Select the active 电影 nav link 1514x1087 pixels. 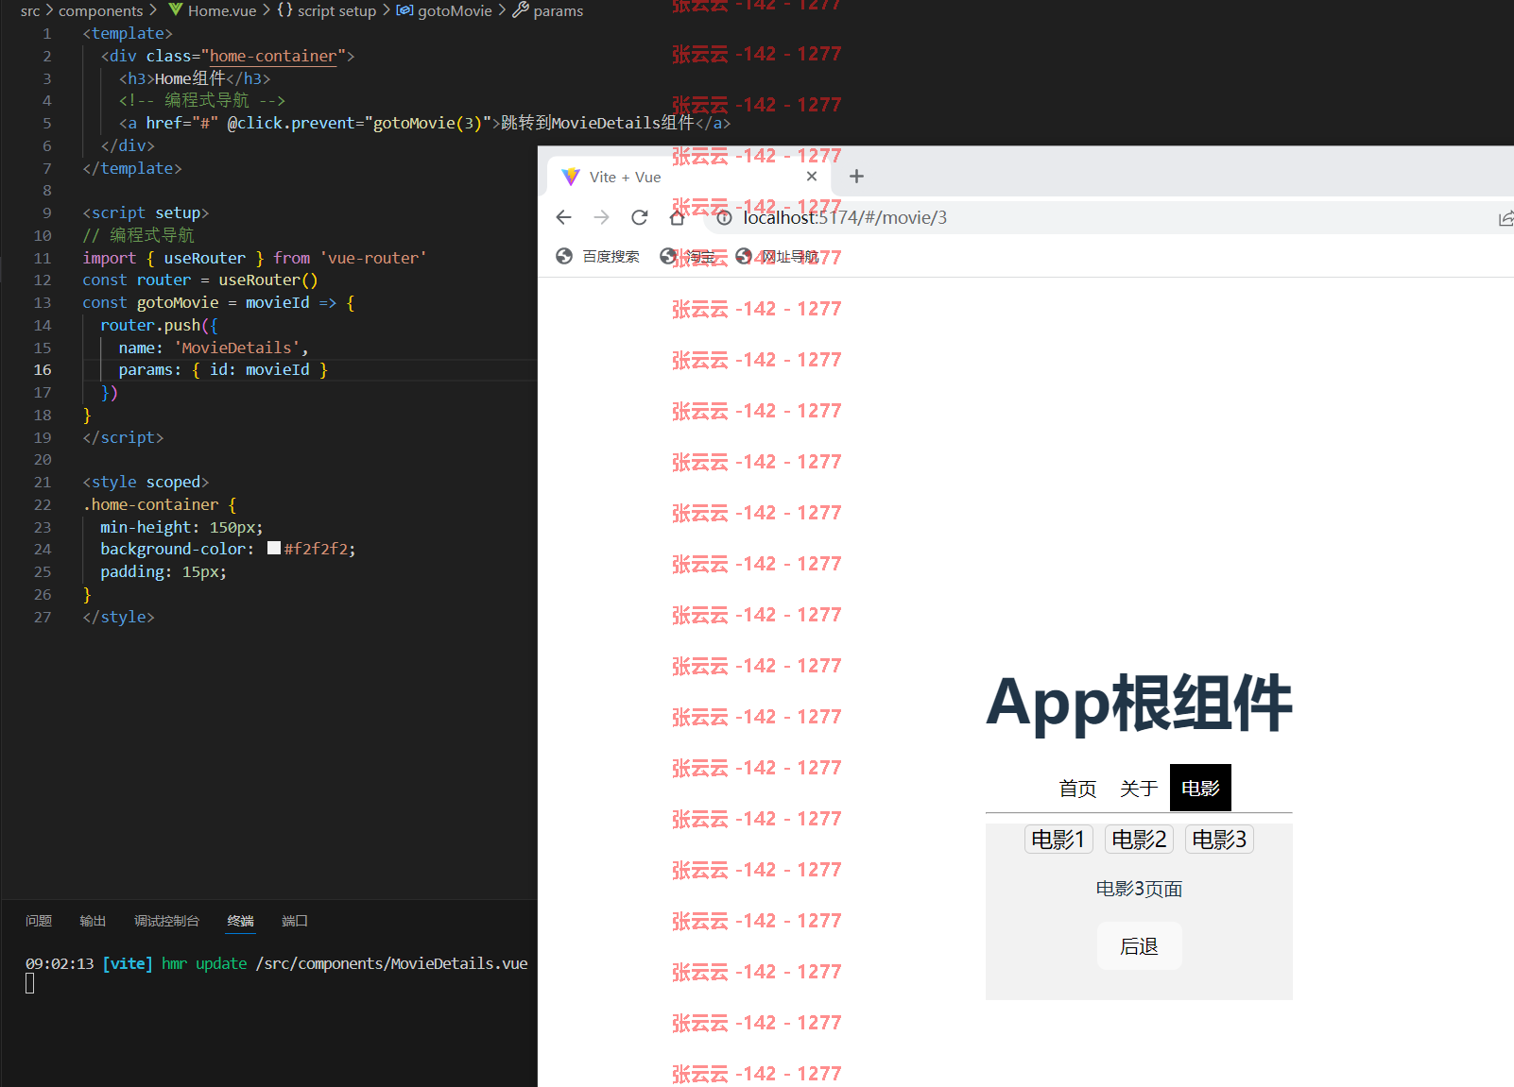tap(1200, 789)
